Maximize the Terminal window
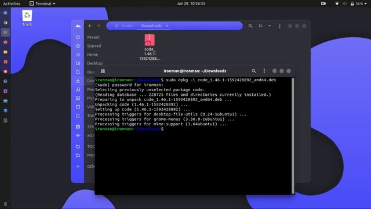This screenshot has height=209, width=371. click(x=282, y=71)
